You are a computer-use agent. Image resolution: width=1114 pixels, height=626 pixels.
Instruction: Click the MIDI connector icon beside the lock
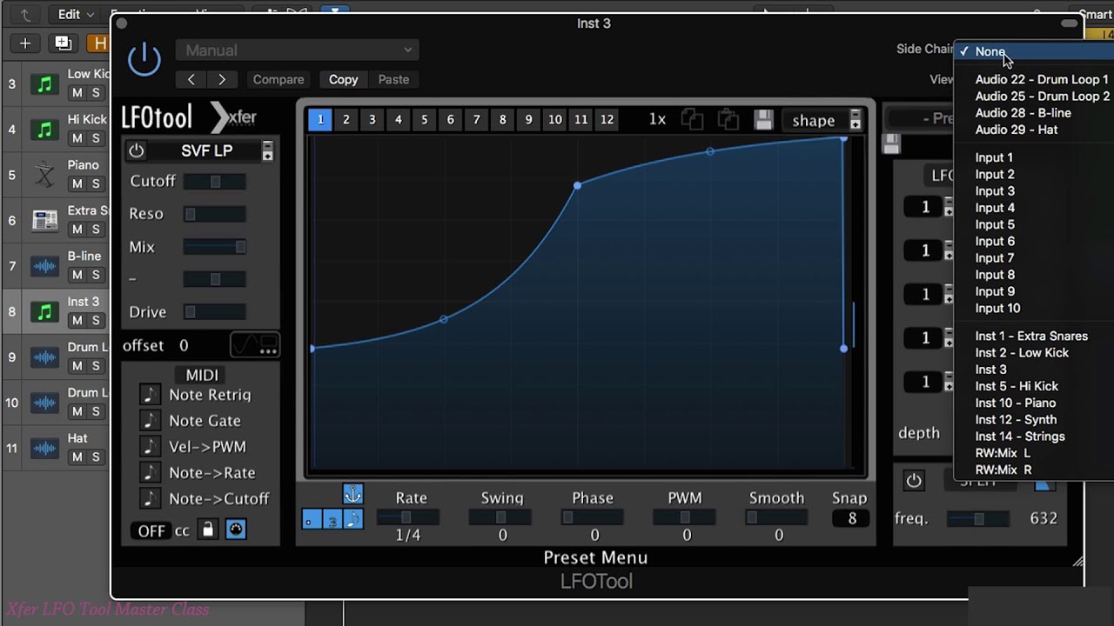point(236,529)
